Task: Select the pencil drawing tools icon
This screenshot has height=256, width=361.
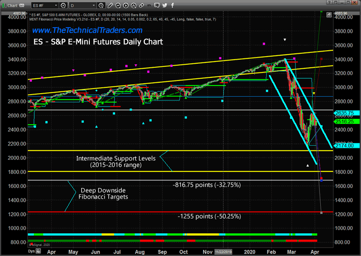Action: tap(110, 5)
